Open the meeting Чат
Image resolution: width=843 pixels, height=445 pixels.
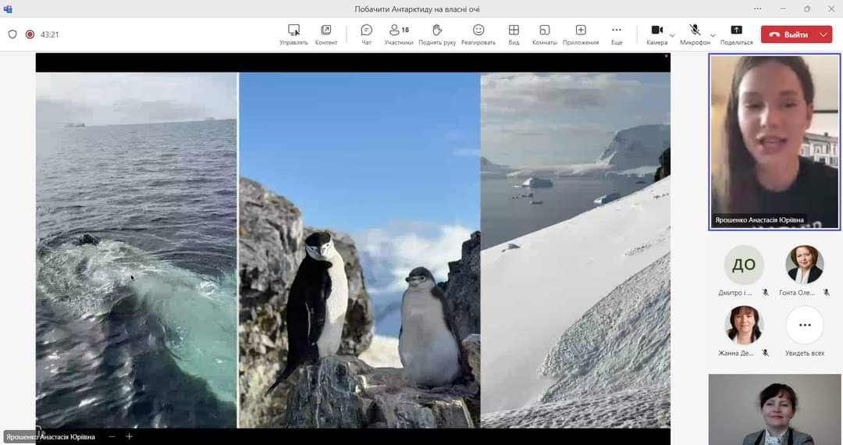pos(366,34)
